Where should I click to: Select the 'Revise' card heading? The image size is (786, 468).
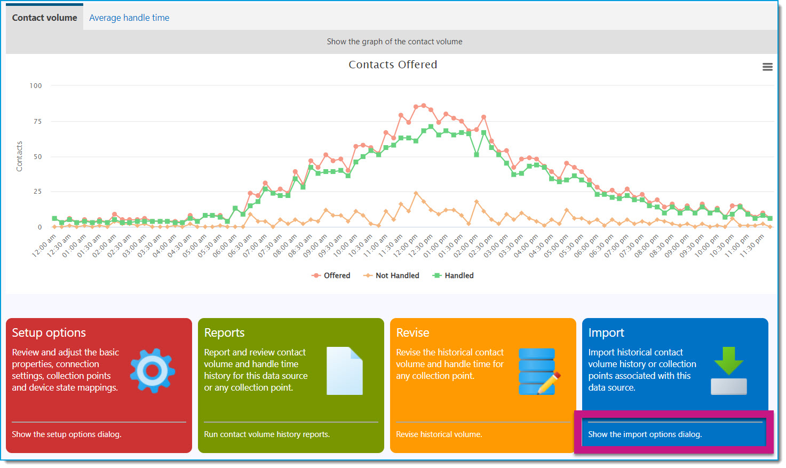412,332
